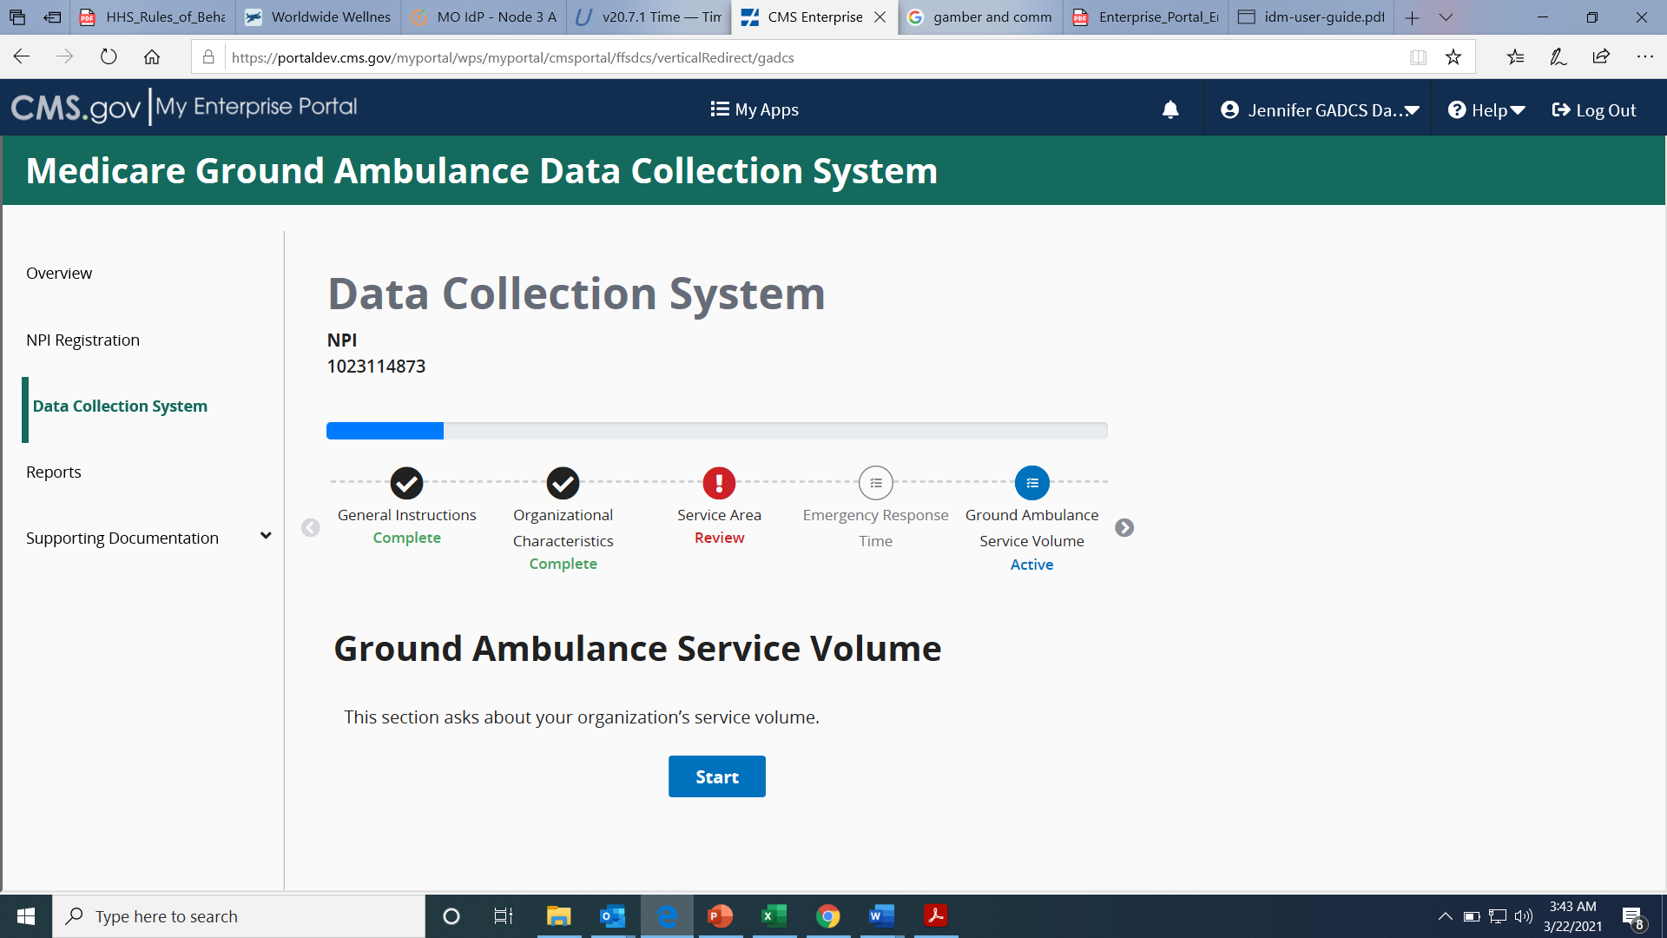The image size is (1667, 938).
Task: Open Jennifer GADCS user dropdown
Action: point(1319,110)
